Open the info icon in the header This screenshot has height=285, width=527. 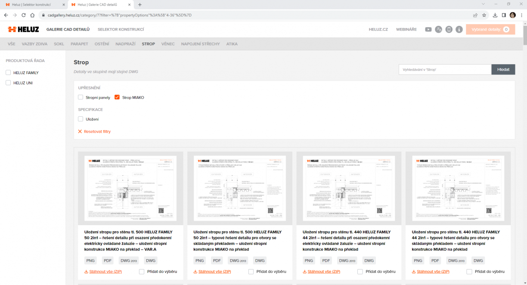click(x=459, y=29)
